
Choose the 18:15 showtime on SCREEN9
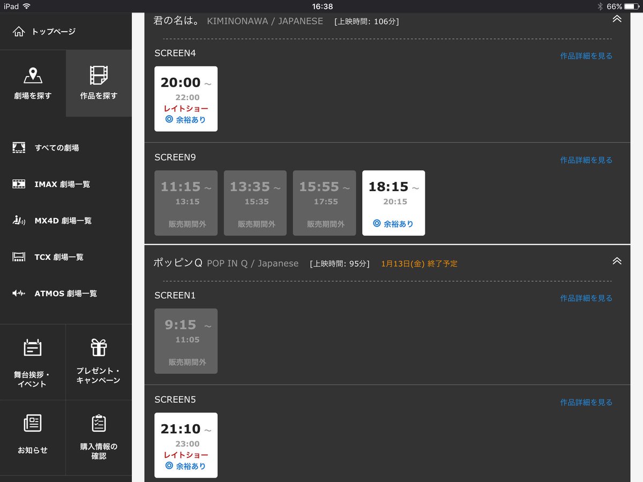(x=394, y=203)
